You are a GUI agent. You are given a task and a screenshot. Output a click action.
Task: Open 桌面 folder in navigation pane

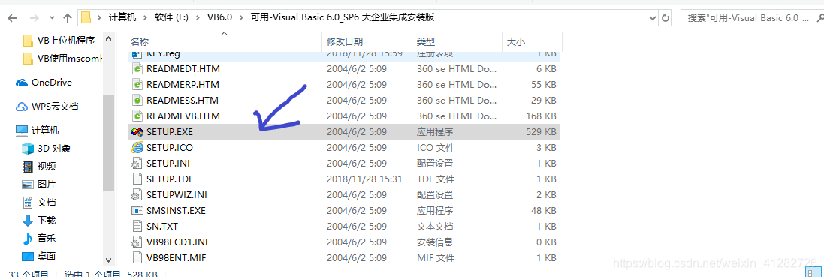[x=46, y=257]
